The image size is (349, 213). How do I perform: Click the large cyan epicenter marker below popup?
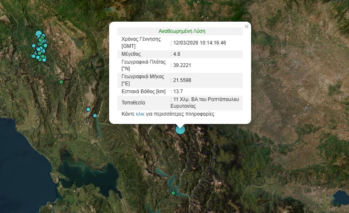pos(180,129)
